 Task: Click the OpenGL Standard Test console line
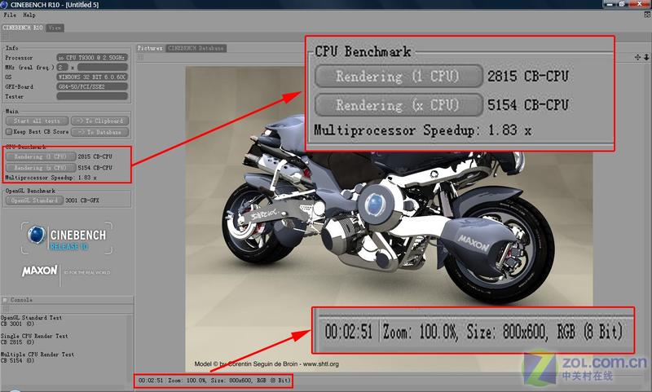coord(31,318)
